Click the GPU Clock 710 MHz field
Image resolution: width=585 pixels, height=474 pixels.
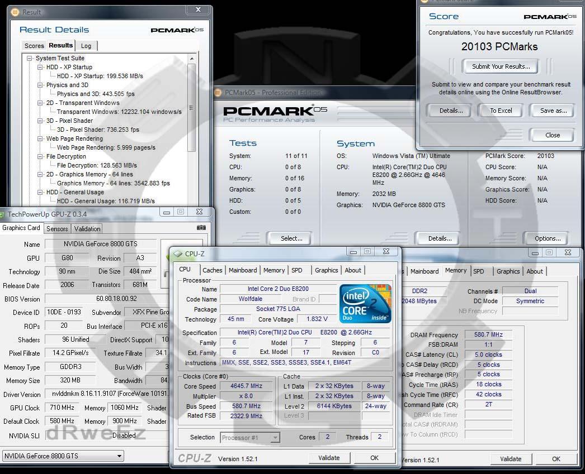pos(62,408)
